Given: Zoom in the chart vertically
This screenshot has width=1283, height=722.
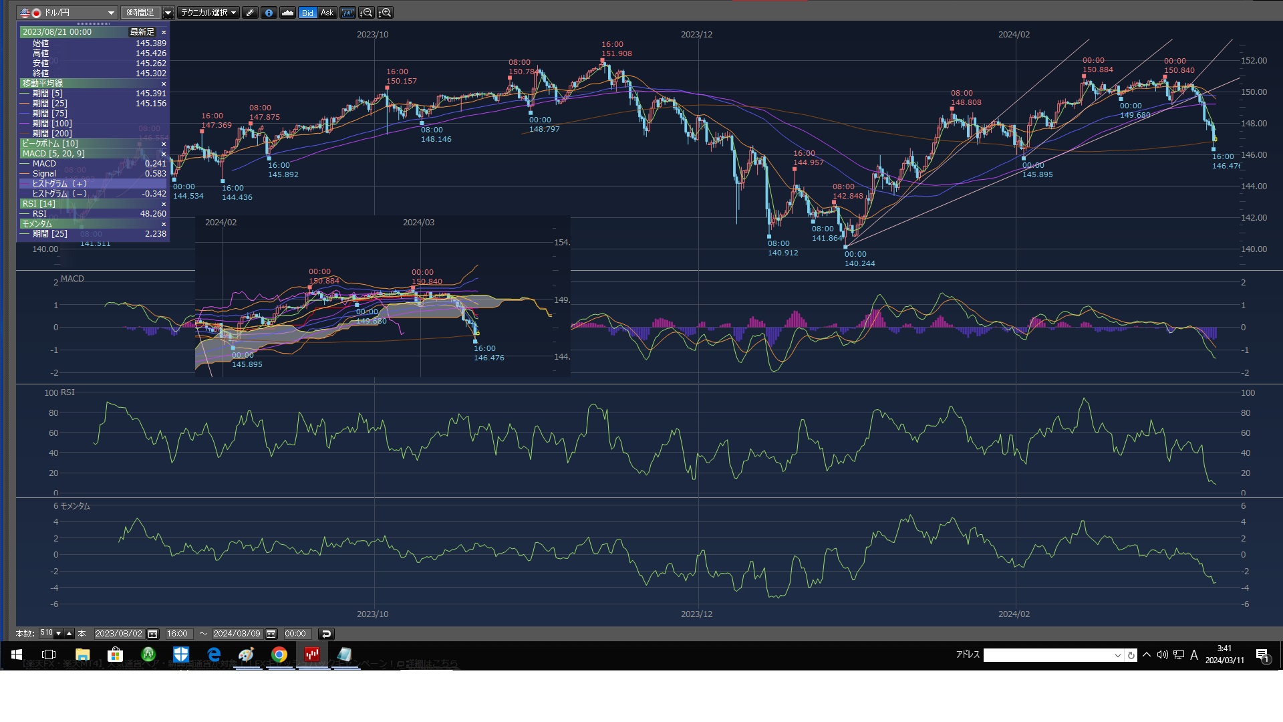Looking at the screenshot, I should click(385, 13).
